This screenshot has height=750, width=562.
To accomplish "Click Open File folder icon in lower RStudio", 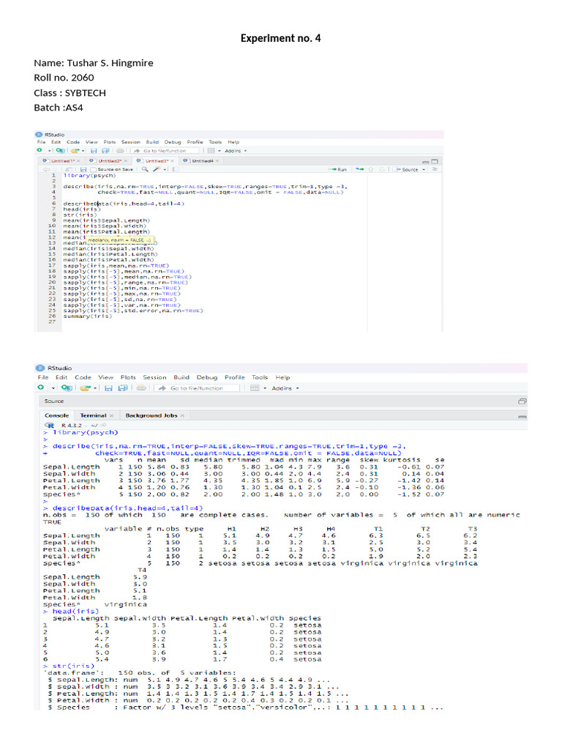I will (x=86, y=388).
